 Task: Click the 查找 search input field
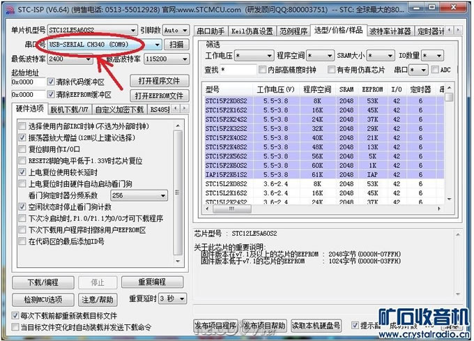(x=238, y=70)
